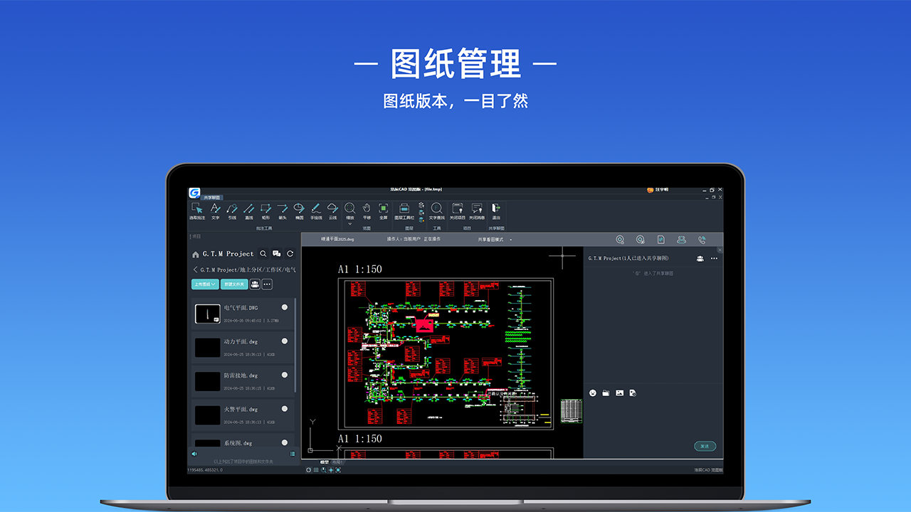The height and width of the screenshot is (512, 911).
Task: Click the 新建文件夹 new folder button
Action: (x=234, y=284)
